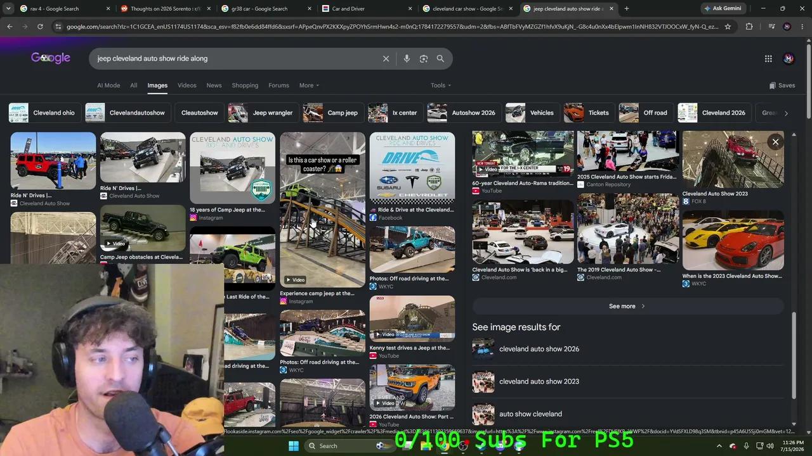This screenshot has width=812, height=456.
Task: Filter by the Autoshow 2026 chip
Action: coord(464,113)
